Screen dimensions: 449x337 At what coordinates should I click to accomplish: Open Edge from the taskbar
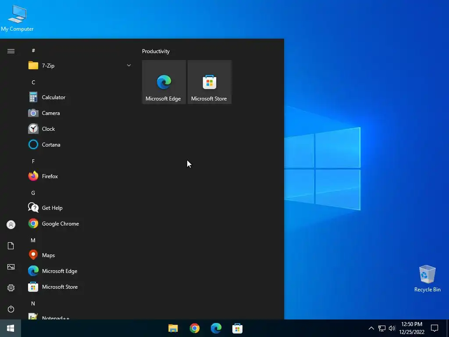point(216,328)
